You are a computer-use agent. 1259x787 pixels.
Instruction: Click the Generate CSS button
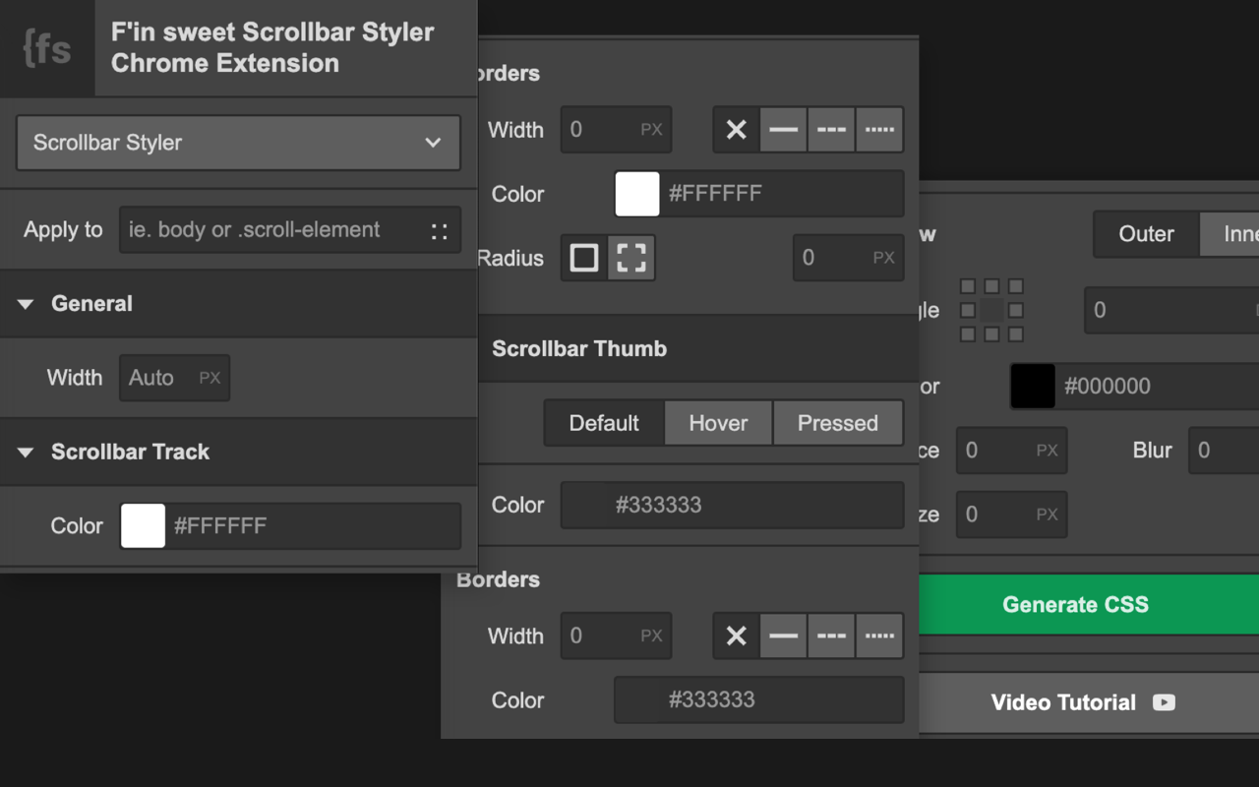point(1089,605)
